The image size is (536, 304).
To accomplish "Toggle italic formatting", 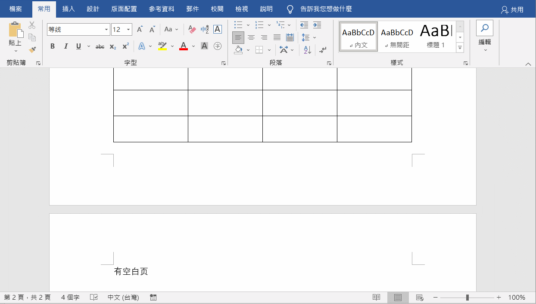I will point(65,46).
